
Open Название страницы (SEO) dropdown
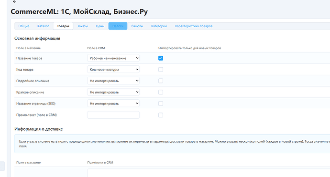[113, 104]
